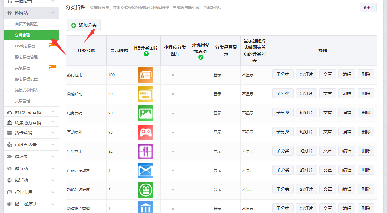Click the 互动功能 game controller icon

pos(146,132)
